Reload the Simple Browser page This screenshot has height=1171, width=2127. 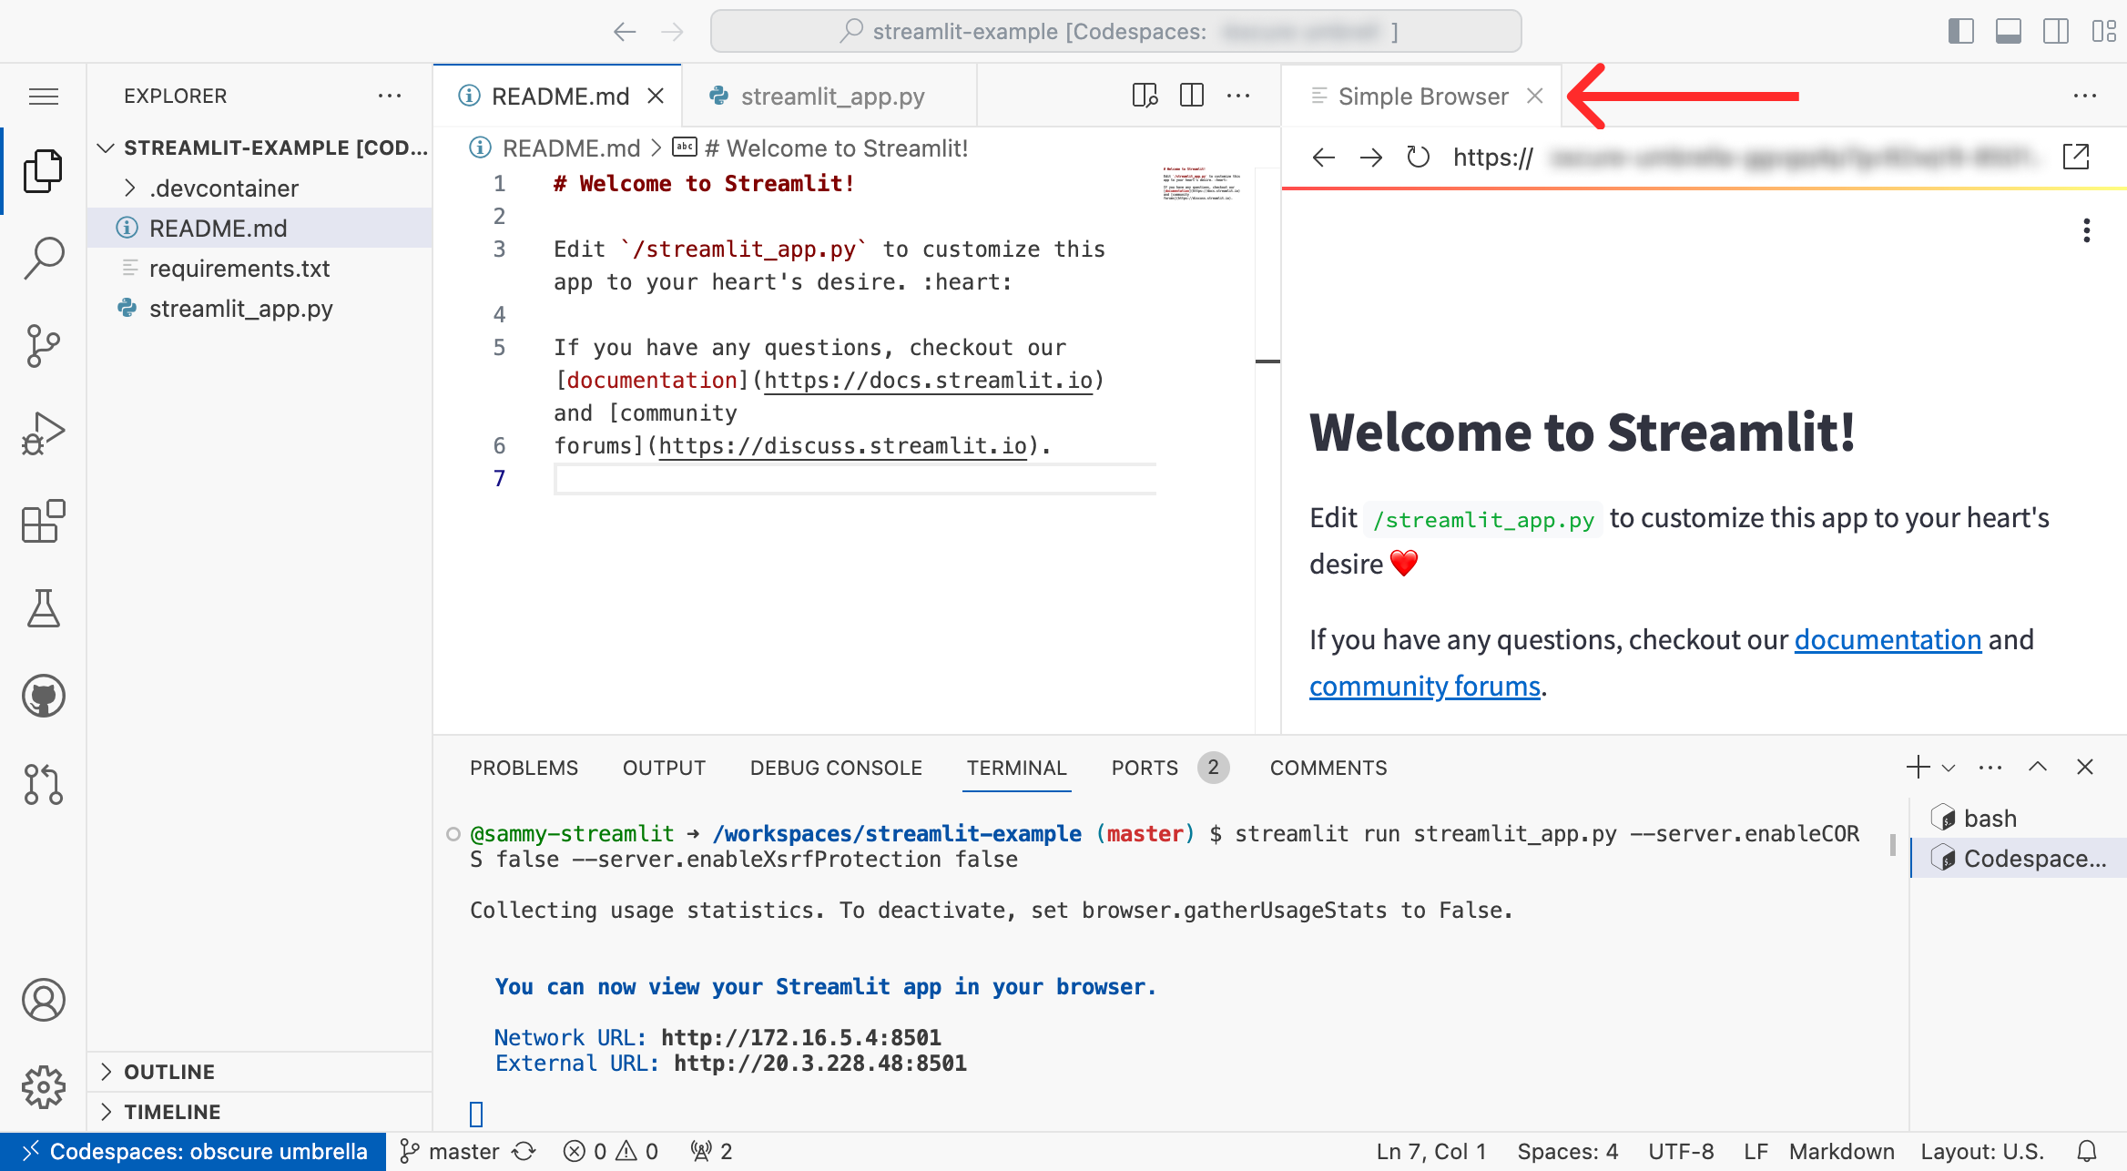[x=1419, y=158]
